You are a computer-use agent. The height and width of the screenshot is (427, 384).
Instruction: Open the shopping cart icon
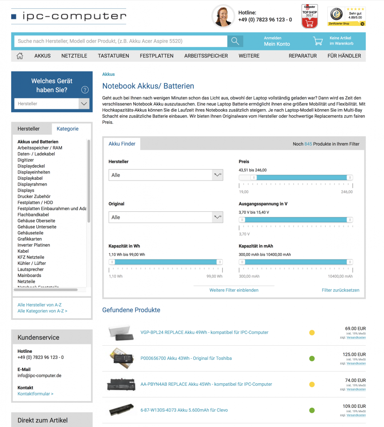pyautogui.click(x=318, y=41)
